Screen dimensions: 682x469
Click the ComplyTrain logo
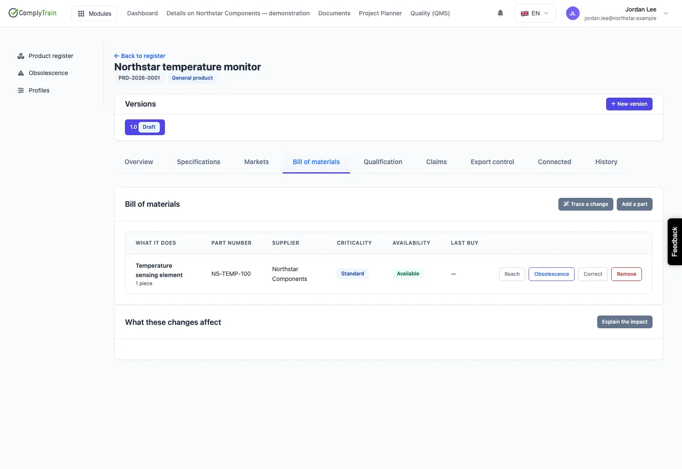tap(32, 13)
